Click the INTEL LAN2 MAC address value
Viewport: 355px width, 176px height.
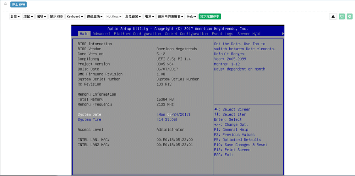tap(175, 145)
